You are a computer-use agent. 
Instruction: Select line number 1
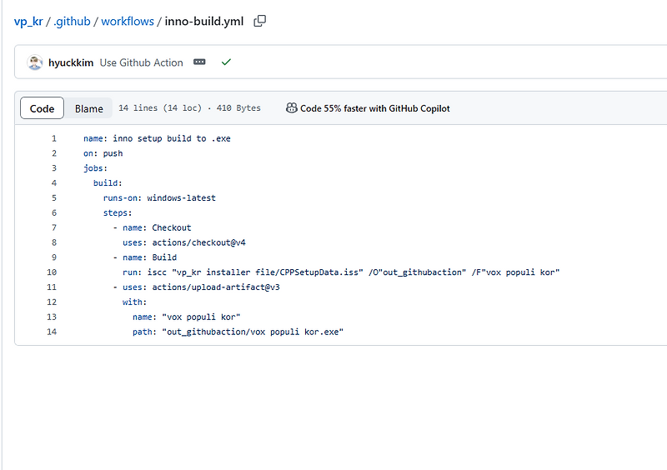pos(54,138)
